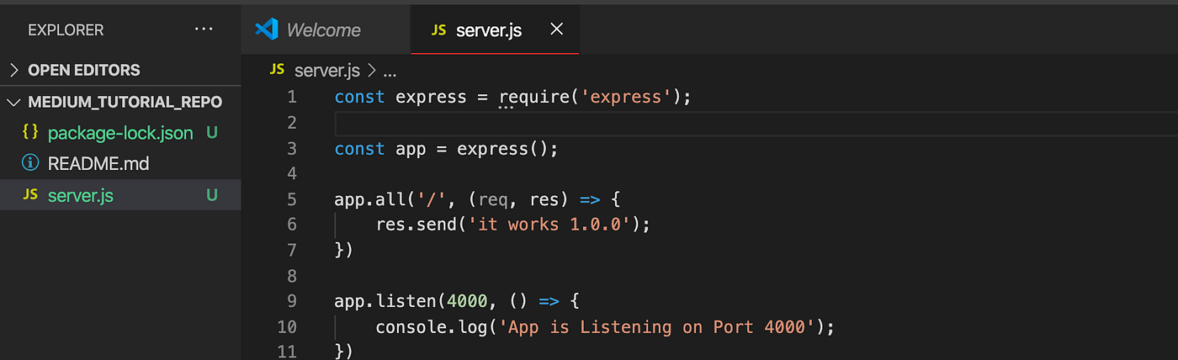
Task: Switch to the Welcome tab
Action: [x=324, y=30]
